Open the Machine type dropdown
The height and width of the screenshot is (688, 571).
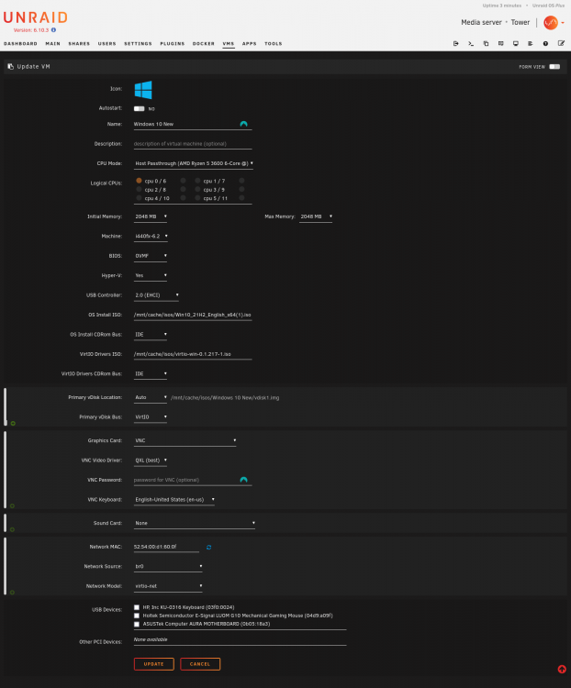[x=151, y=236]
